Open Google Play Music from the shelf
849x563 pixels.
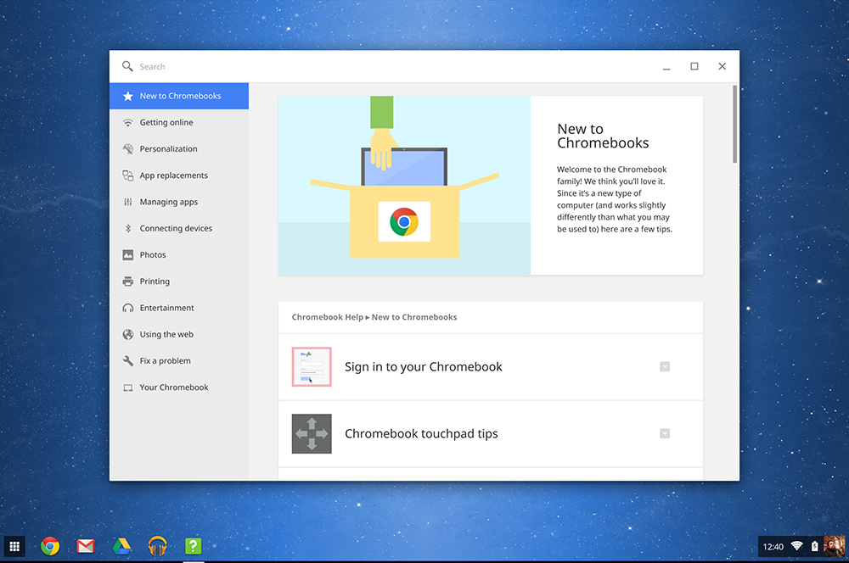click(x=158, y=546)
